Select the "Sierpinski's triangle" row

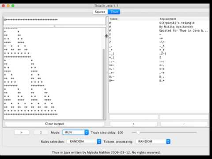tap(159, 23)
